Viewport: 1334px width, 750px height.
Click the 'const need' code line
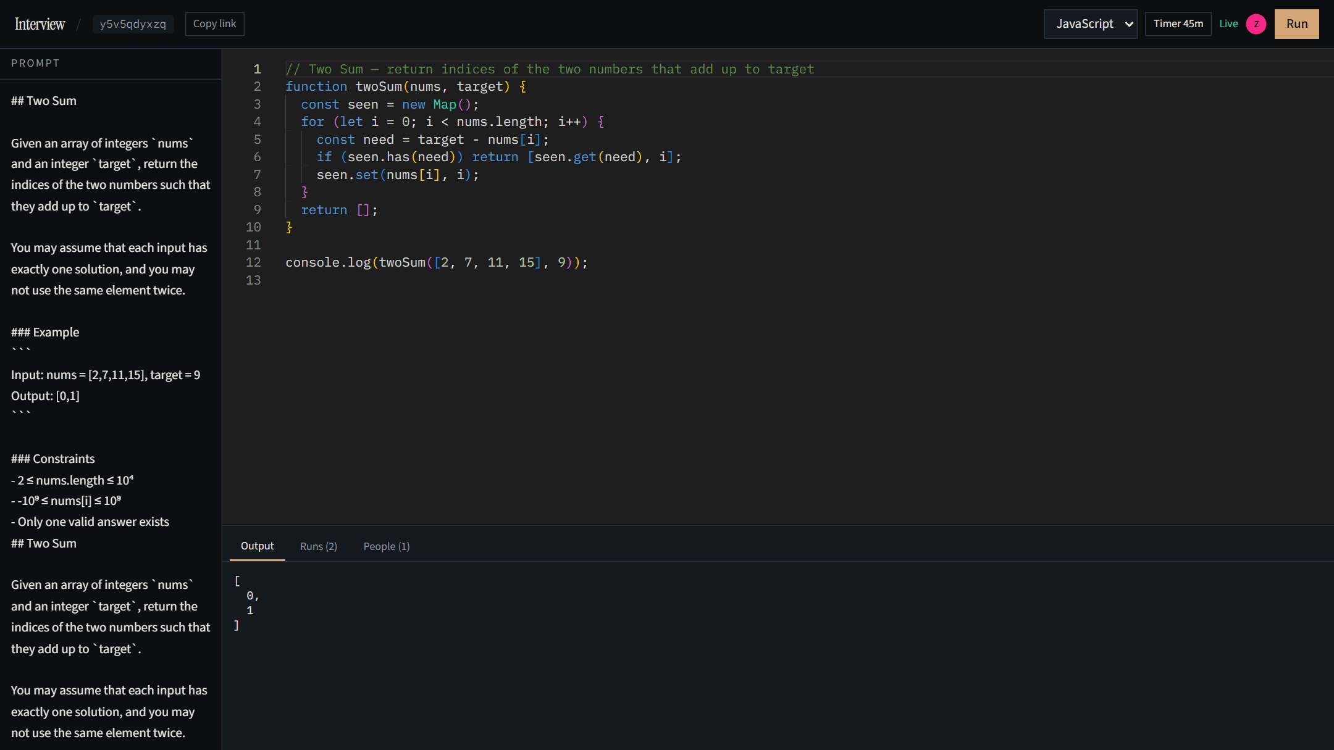tap(432, 140)
